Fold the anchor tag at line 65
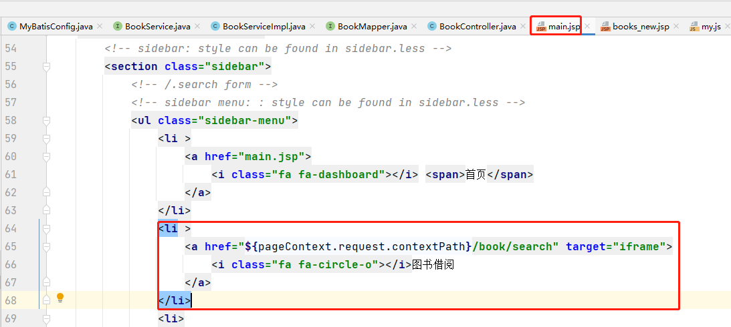Screen dimensions: 731x327 click(45, 246)
